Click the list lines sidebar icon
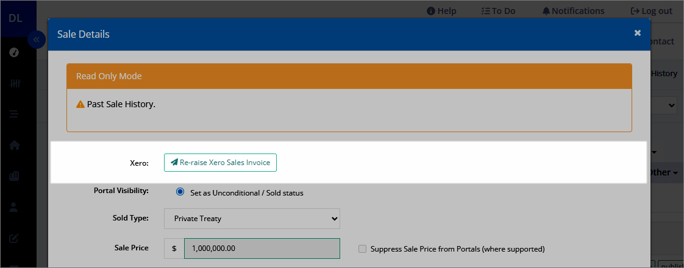Screen dimensions: 684x268 pos(14,114)
